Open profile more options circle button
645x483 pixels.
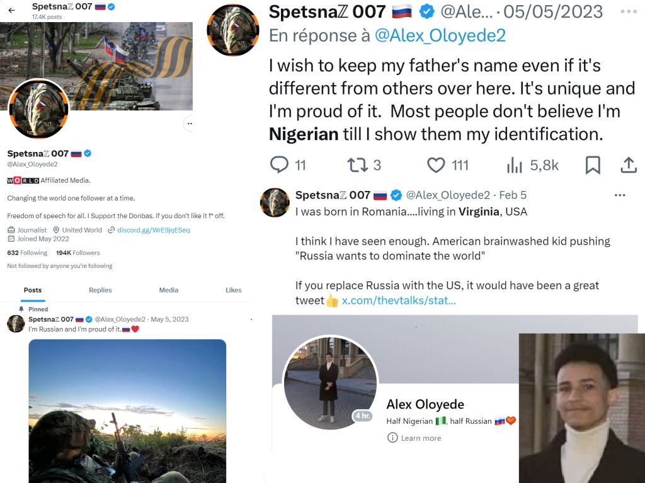tap(189, 124)
